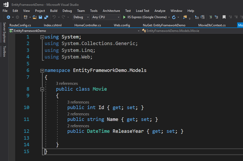Click '2 references' above the ReleaseYear property
Screen dimensions: 243x161
[78, 126]
